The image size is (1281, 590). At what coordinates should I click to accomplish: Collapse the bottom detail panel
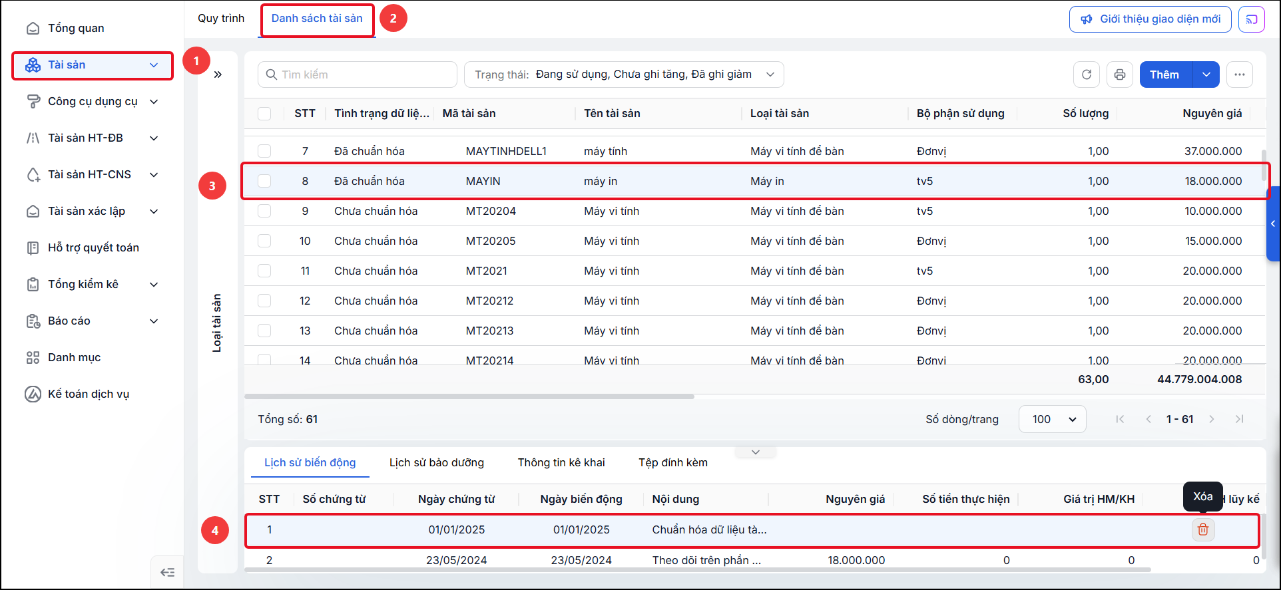click(756, 452)
